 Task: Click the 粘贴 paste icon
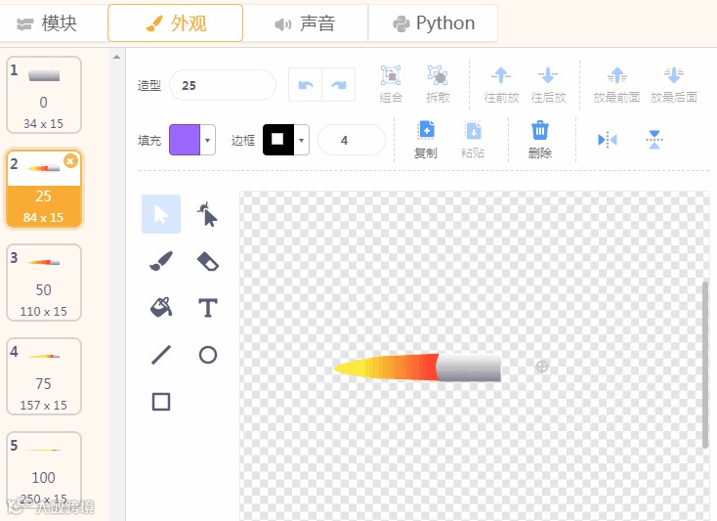tap(473, 131)
